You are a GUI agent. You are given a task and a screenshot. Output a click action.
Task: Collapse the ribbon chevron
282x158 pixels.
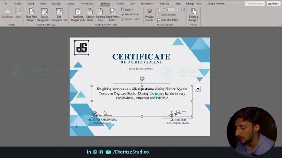point(280,25)
